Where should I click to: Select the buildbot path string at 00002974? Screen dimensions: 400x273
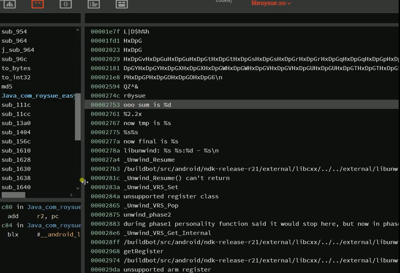coord(241,261)
